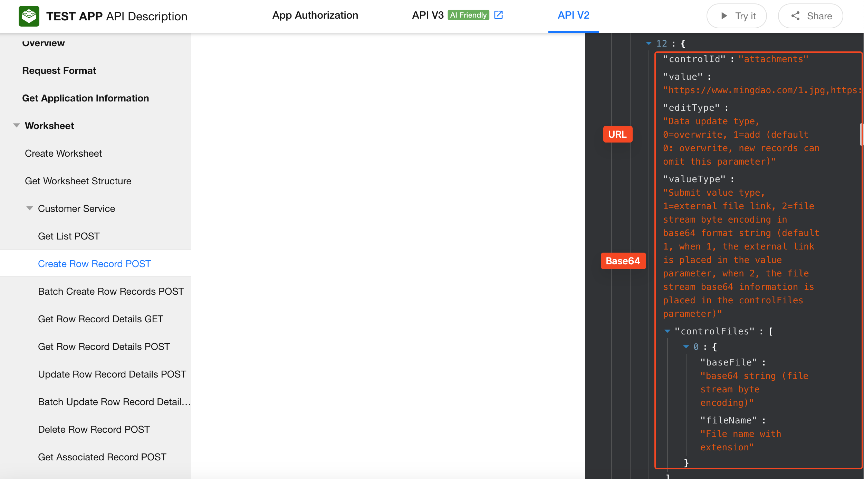Select Get Worksheet Structure item
Viewport: 864px width, 479px height.
point(78,181)
